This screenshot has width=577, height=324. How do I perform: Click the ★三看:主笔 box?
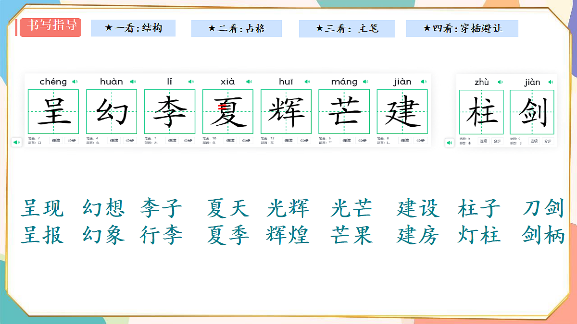click(x=347, y=28)
